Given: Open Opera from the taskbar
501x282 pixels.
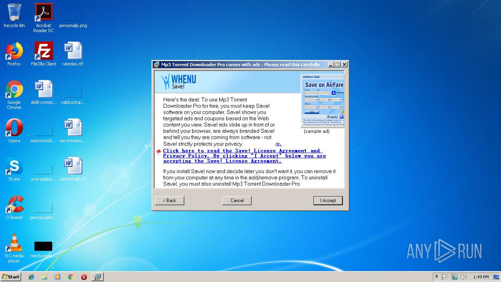Looking at the screenshot, I should 84,277.
